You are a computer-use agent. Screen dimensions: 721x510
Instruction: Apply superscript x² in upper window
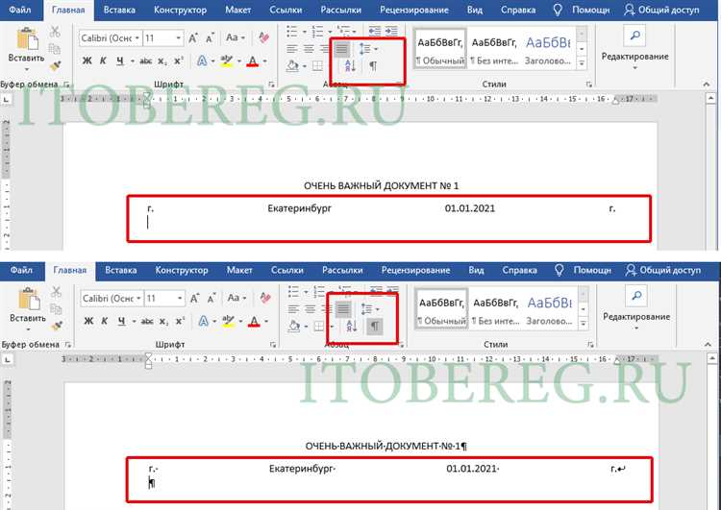pyautogui.click(x=179, y=61)
